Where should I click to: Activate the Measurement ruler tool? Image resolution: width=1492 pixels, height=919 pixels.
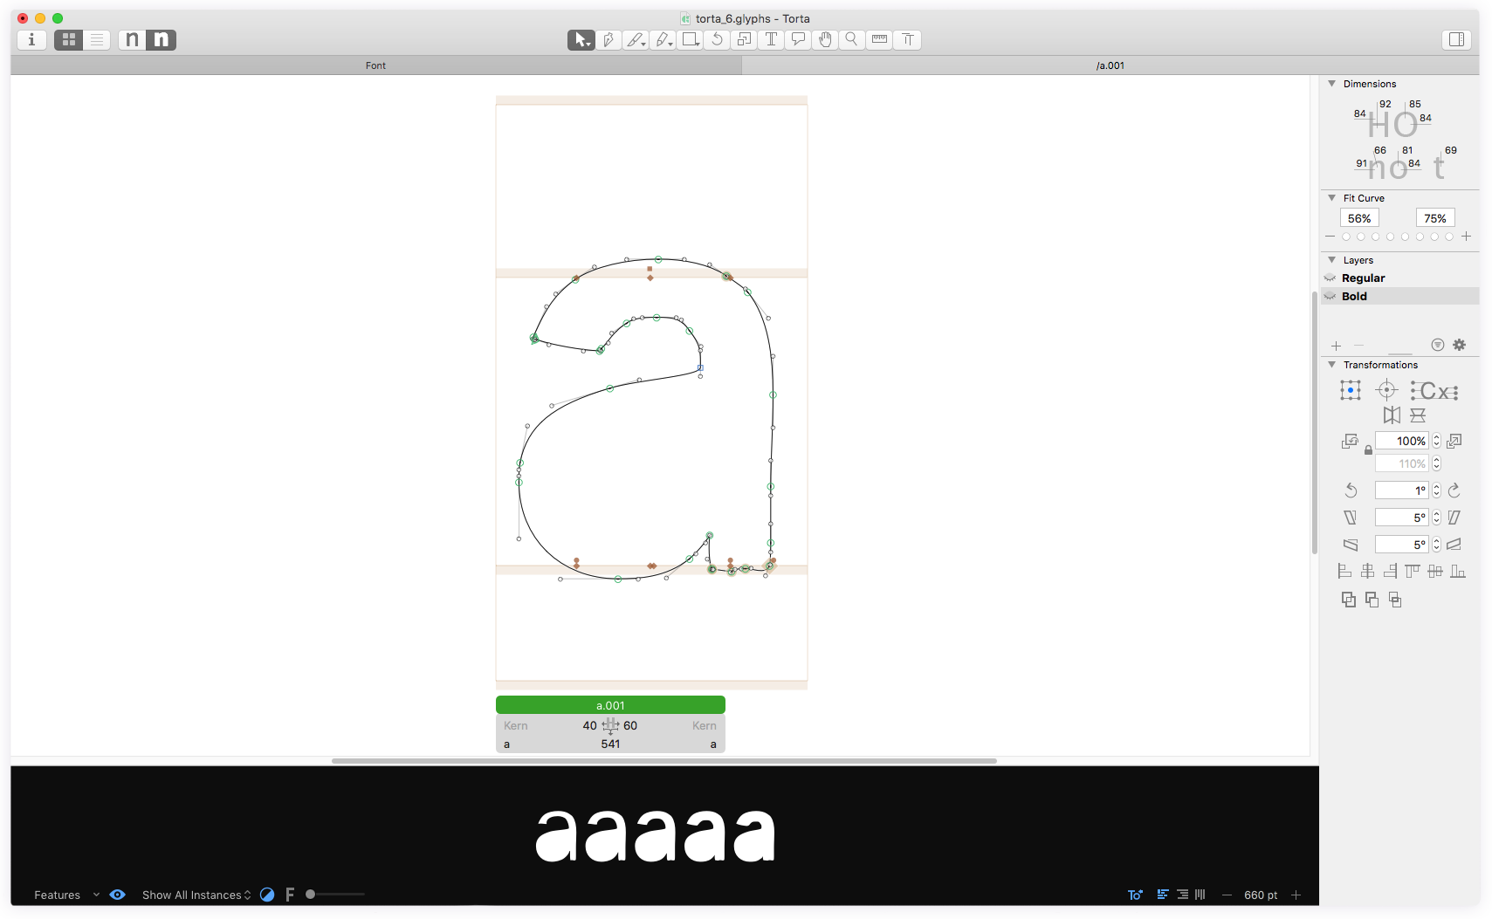click(x=880, y=39)
